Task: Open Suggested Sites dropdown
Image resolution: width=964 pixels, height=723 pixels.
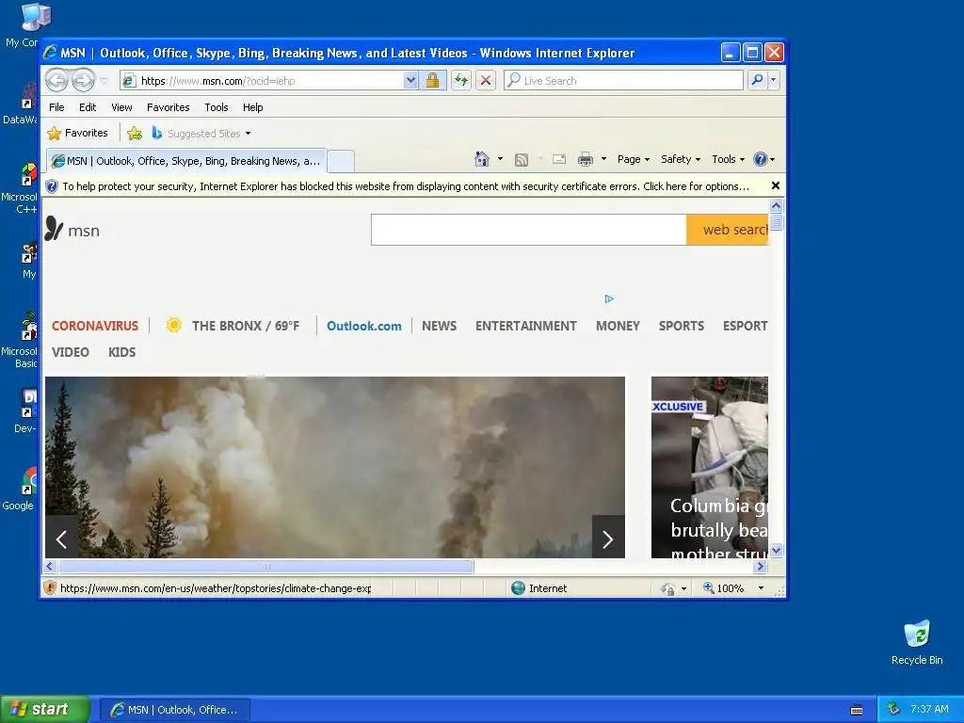Action: pos(201,133)
